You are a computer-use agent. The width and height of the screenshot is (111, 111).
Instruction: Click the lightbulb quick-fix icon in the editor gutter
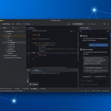34,53
